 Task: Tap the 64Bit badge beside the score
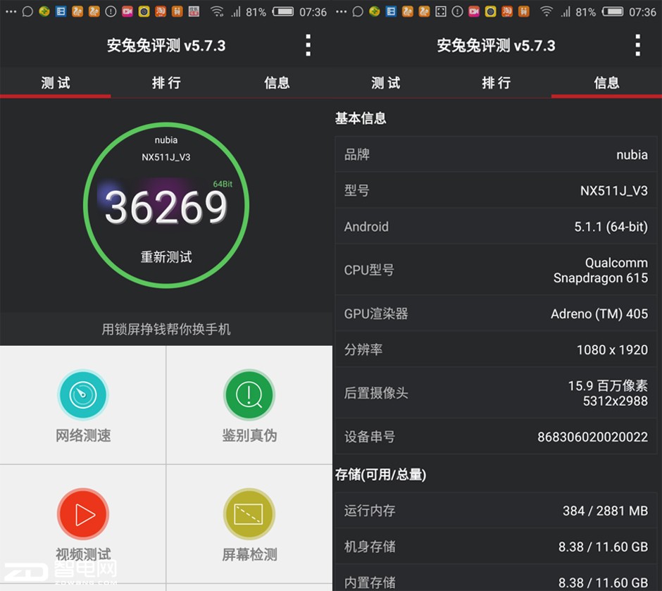pos(223,184)
